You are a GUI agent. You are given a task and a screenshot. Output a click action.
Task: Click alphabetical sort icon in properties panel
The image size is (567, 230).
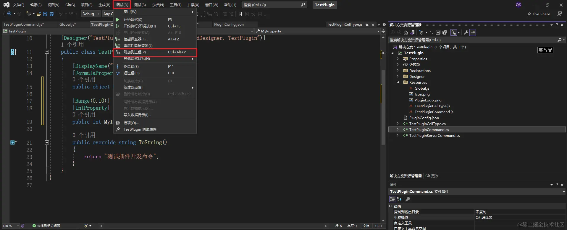pyautogui.click(x=399, y=199)
